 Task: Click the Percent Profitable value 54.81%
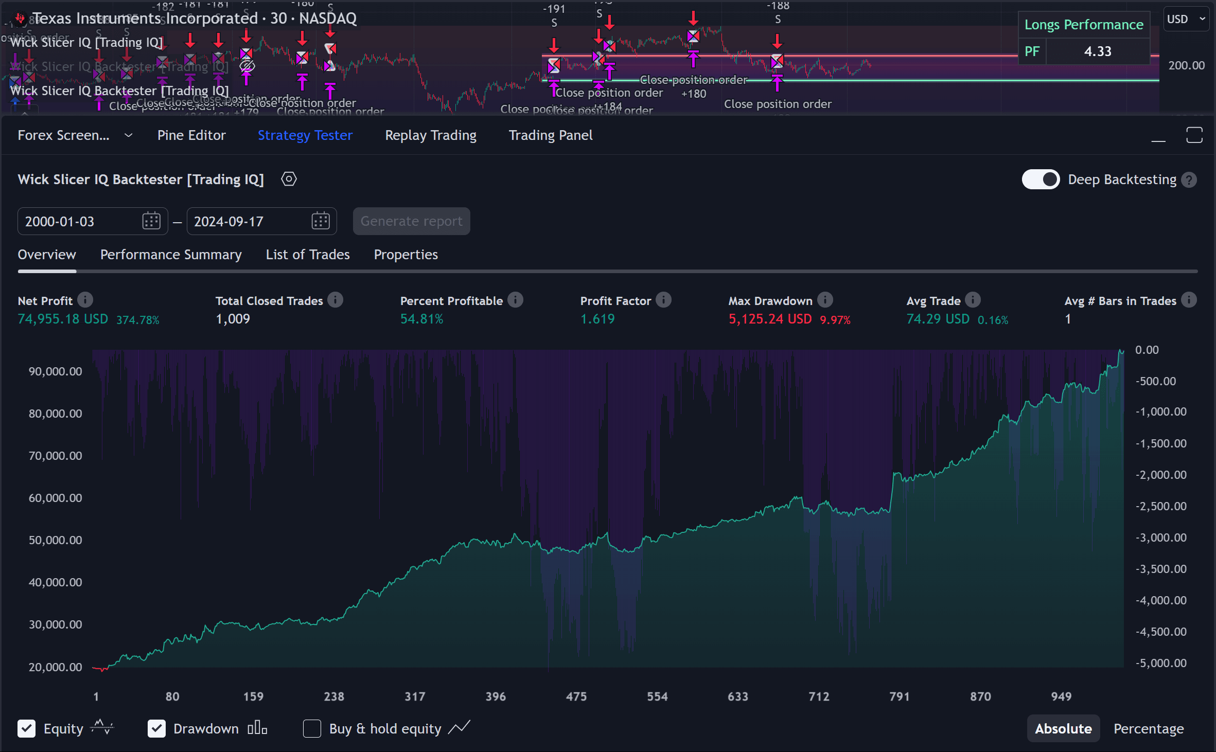point(421,319)
